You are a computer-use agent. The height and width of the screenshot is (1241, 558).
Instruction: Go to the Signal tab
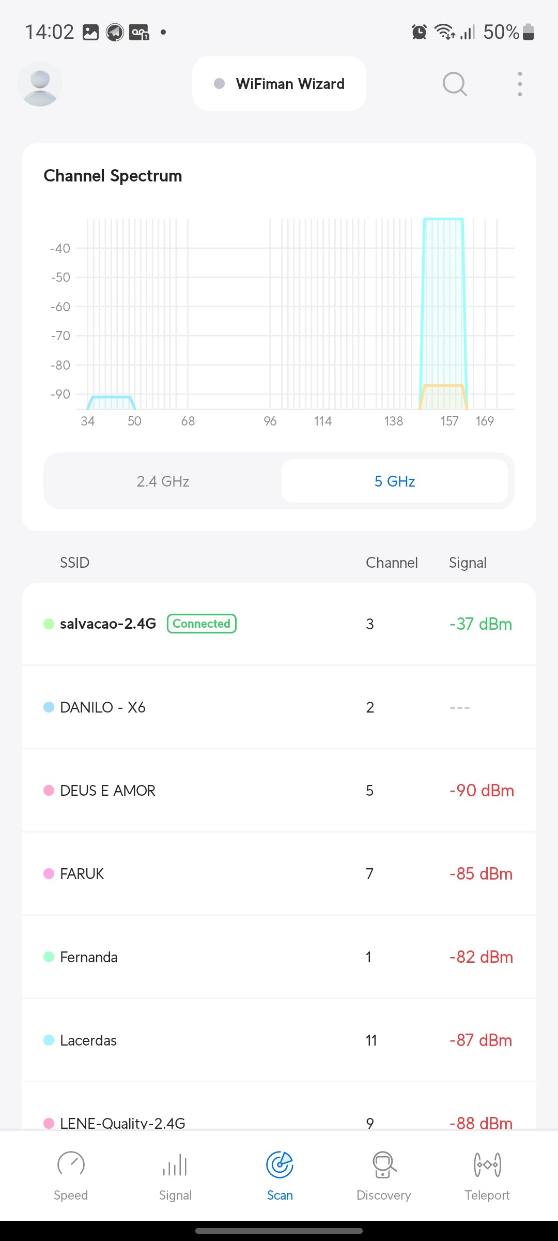click(175, 1175)
